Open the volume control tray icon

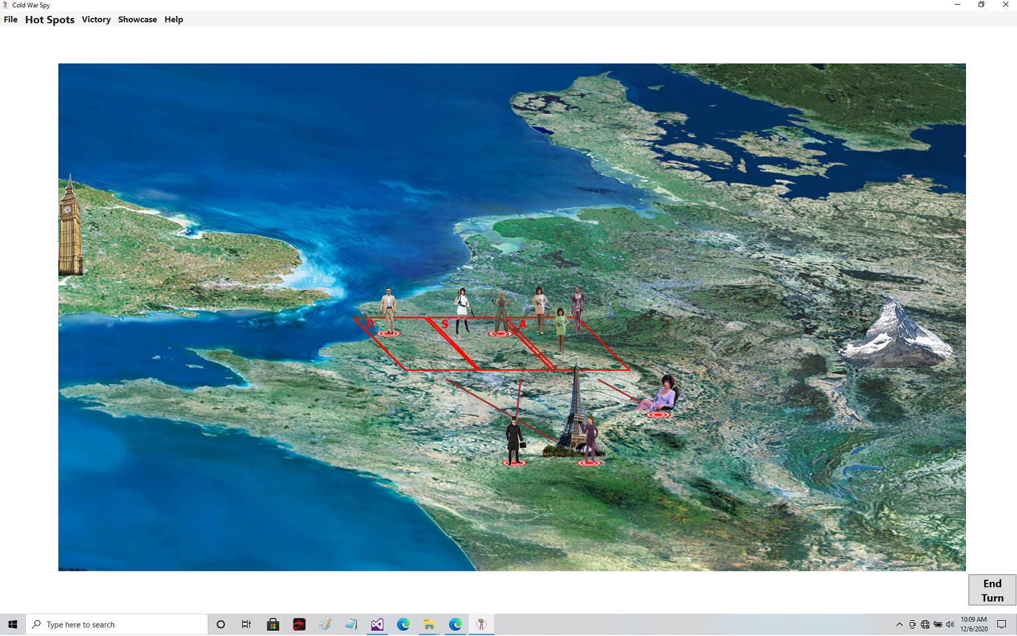(950, 624)
